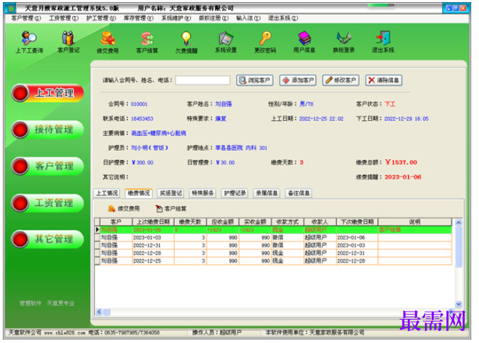
Task: Click the 清除信息 button
Action: (x=384, y=80)
